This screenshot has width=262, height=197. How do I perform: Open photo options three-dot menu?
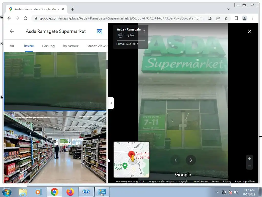[x=144, y=31]
